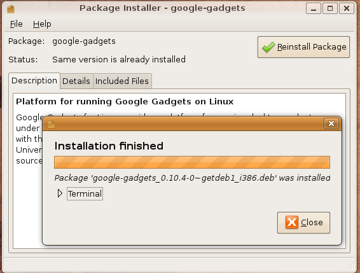360x273 pixels.
Task: Click the Reinstall Package button
Action: [x=303, y=47]
